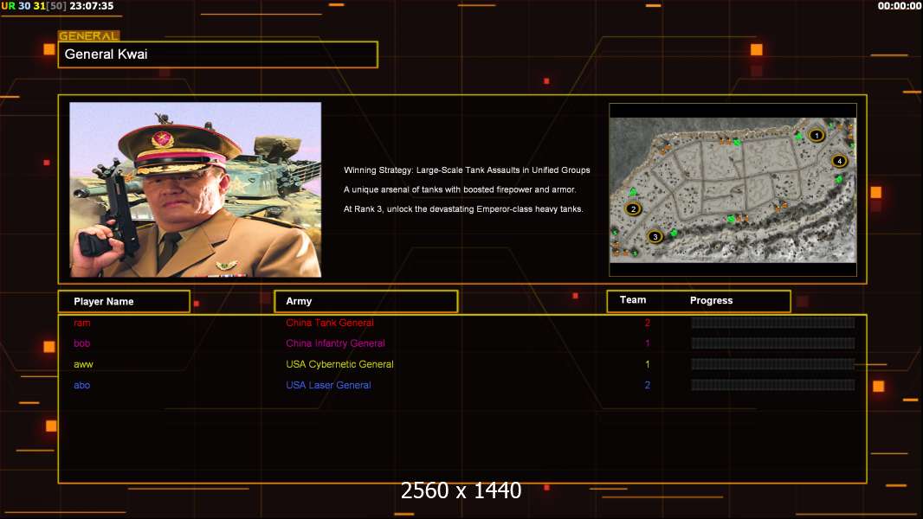923x519 pixels.
Task: Click the China Tank General army entry
Action: pos(330,323)
